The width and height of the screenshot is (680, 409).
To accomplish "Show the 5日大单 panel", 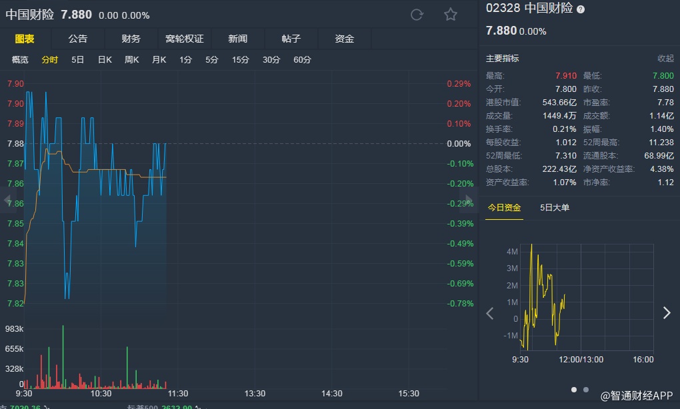I will (555, 208).
